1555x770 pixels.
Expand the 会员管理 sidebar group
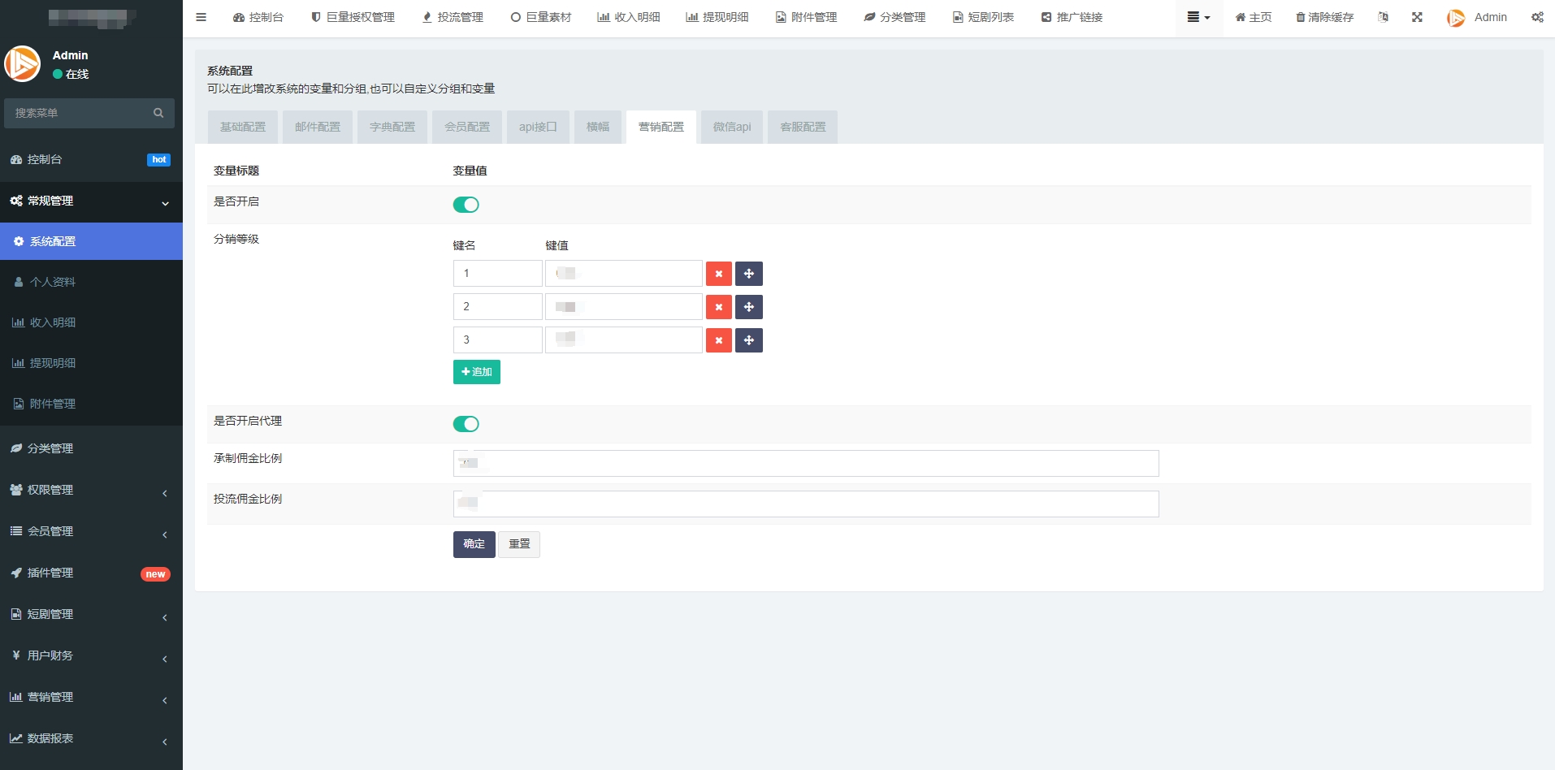(91, 532)
